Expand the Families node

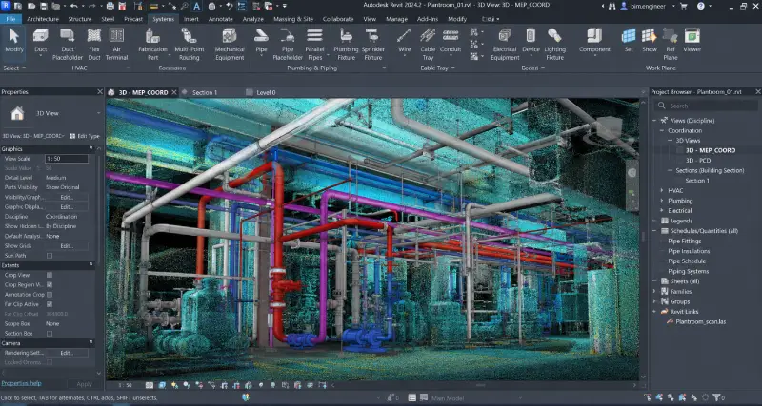click(654, 292)
